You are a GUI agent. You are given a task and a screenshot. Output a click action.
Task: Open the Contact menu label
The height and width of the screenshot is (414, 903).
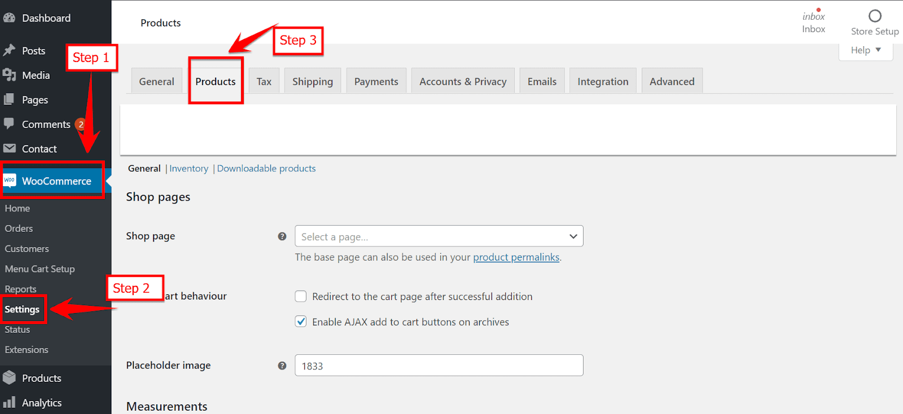click(x=39, y=149)
